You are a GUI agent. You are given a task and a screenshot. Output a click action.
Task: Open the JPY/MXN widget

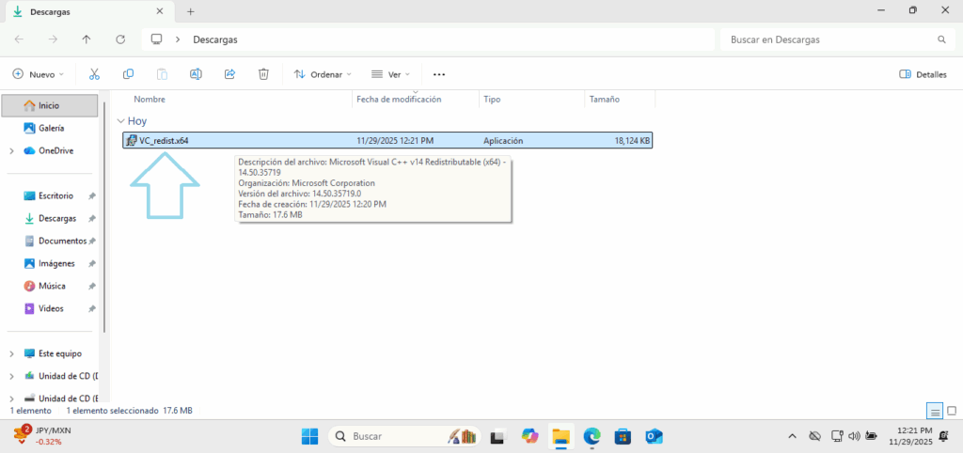pyautogui.click(x=43, y=436)
